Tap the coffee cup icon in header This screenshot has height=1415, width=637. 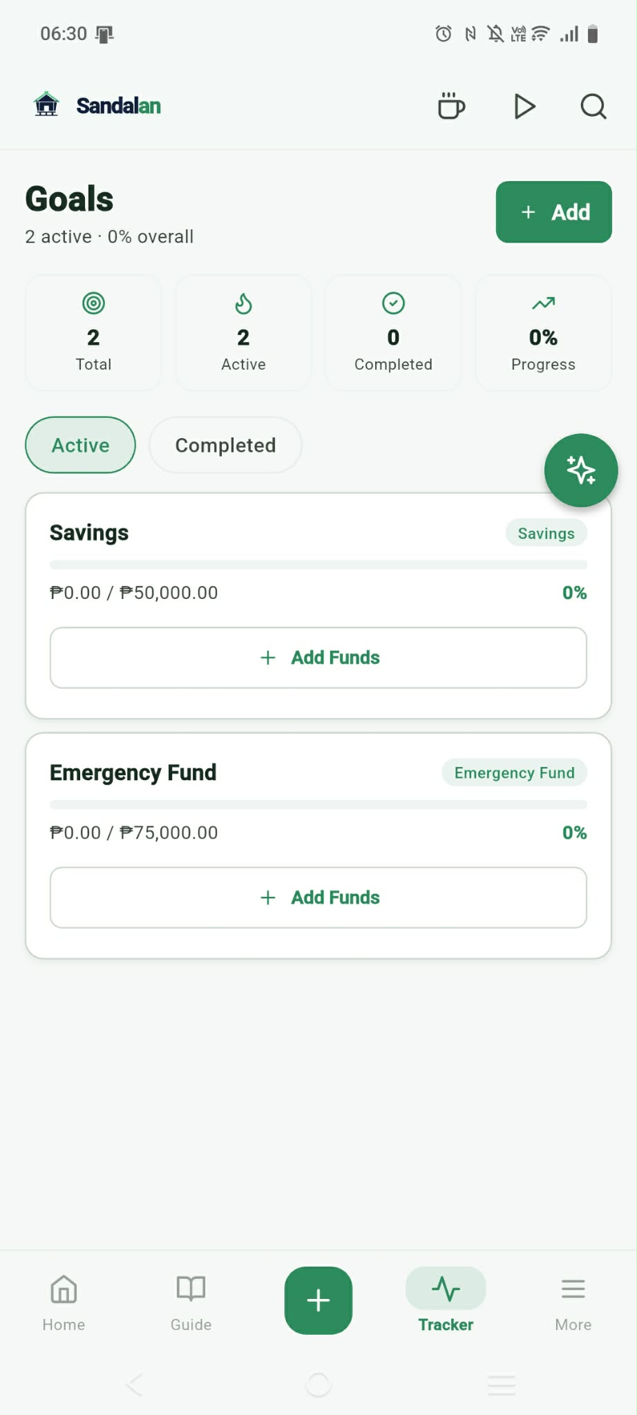(x=451, y=106)
